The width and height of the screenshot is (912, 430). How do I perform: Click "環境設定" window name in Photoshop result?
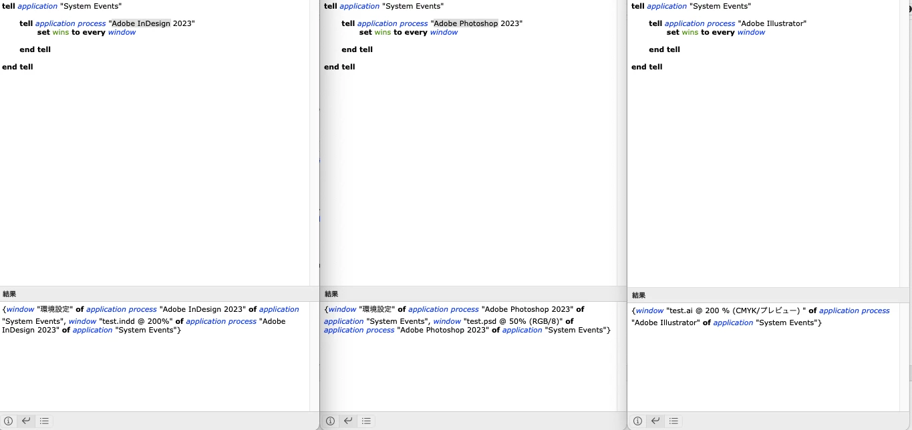click(x=377, y=309)
